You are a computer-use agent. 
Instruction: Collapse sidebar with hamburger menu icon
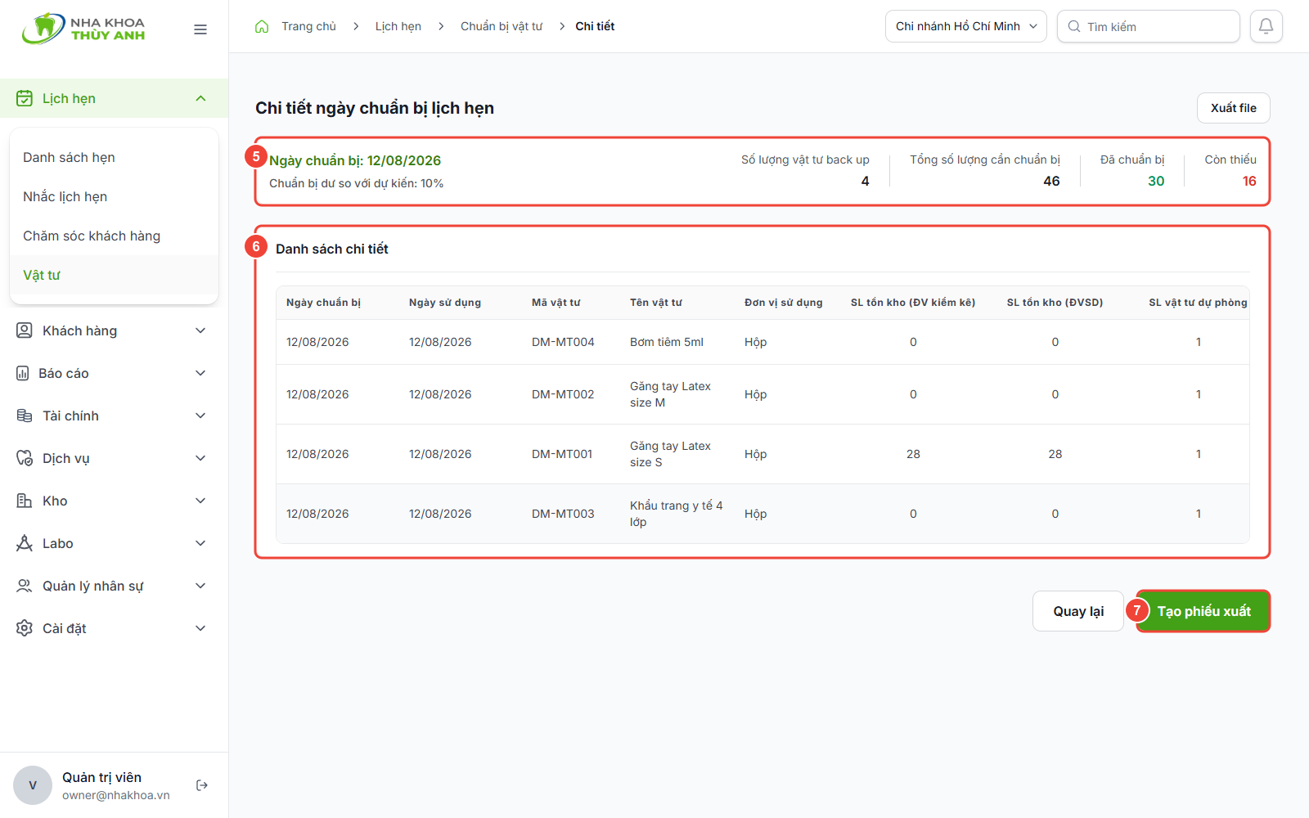pos(200,29)
